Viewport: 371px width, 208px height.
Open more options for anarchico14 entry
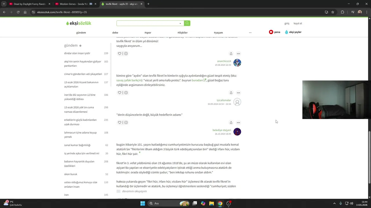point(238,53)
